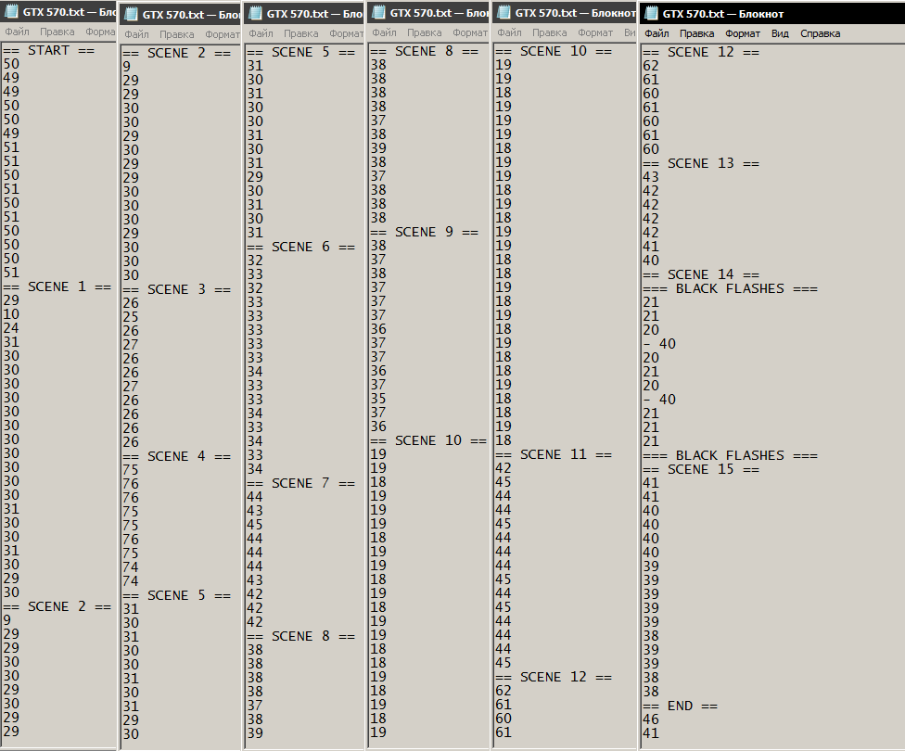Open Файл menu in window starting with SCENE 12
The height and width of the screenshot is (751, 905).
click(x=656, y=33)
